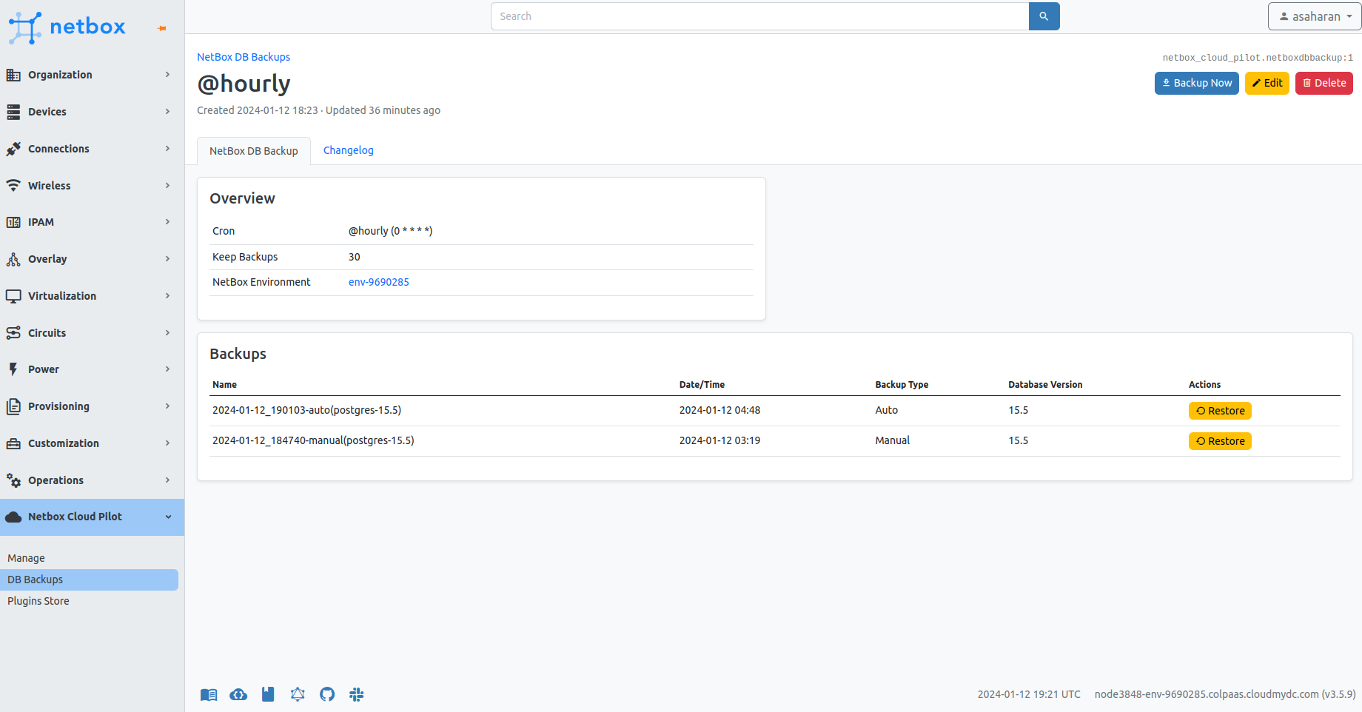Expand the Circuits menu chevron
Screen dimensions: 1362x712
(x=168, y=333)
